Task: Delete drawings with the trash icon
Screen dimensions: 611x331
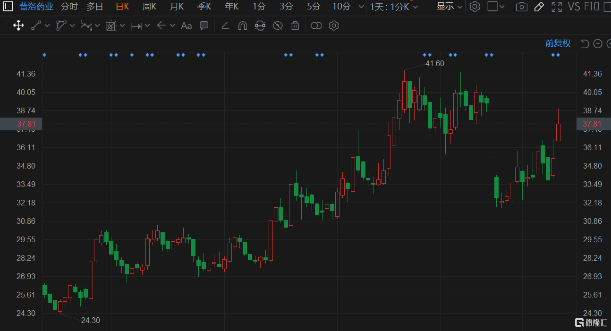Action: [x=295, y=25]
